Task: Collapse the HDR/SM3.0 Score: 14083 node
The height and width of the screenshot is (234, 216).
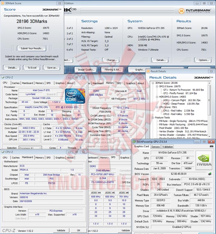Action: tap(157, 97)
